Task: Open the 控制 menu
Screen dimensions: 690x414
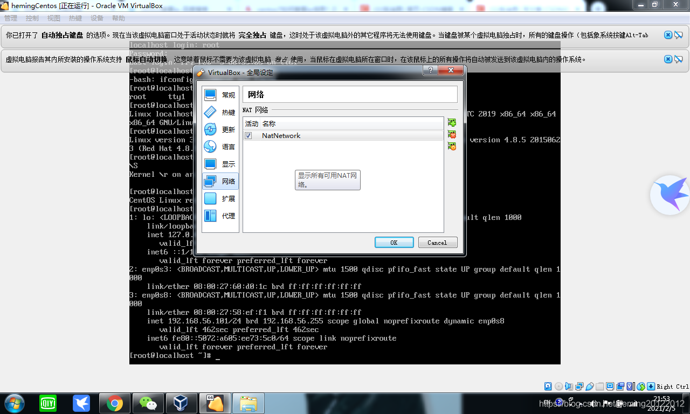Action: (x=32, y=18)
